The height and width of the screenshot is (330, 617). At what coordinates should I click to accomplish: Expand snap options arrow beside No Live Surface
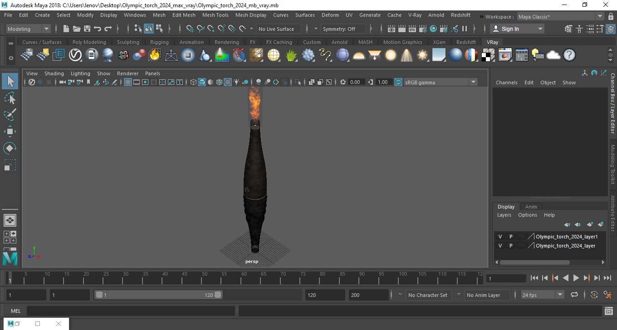coord(252,29)
